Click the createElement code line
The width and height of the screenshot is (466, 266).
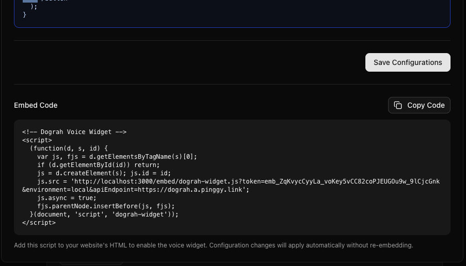[x=104, y=173]
